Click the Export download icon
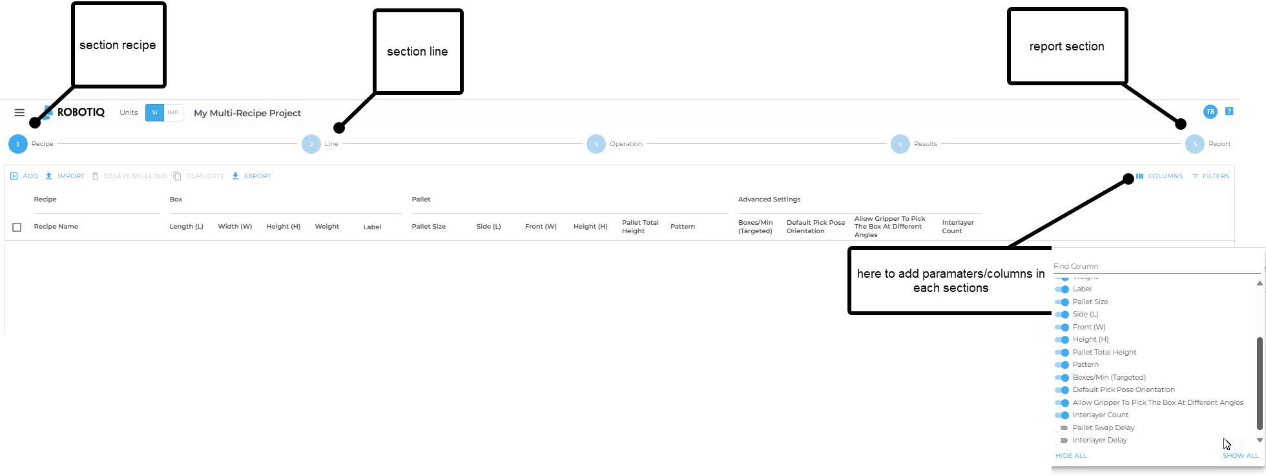The image size is (1266, 476). (235, 176)
